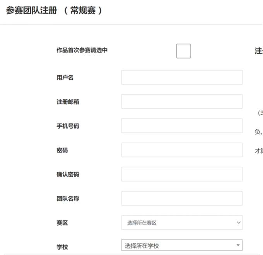
Task: Click the 确认密码 label
Action: [68, 174]
